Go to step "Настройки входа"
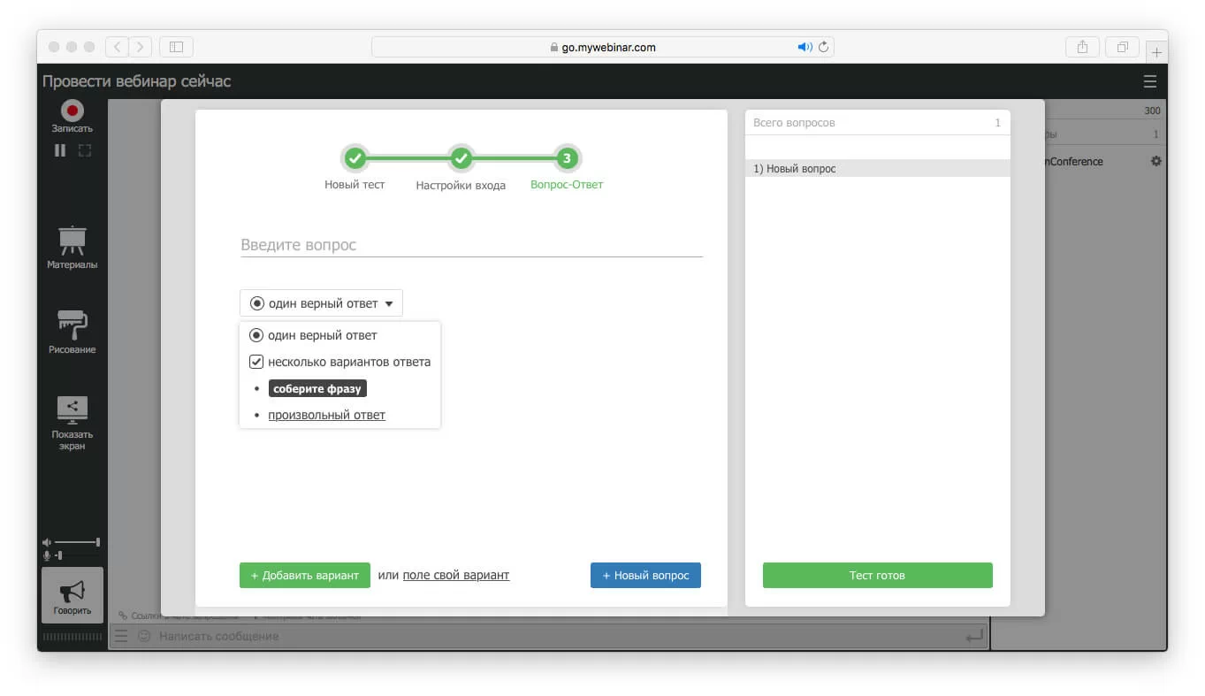Image resolution: width=1205 pixels, height=696 pixels. (461, 159)
